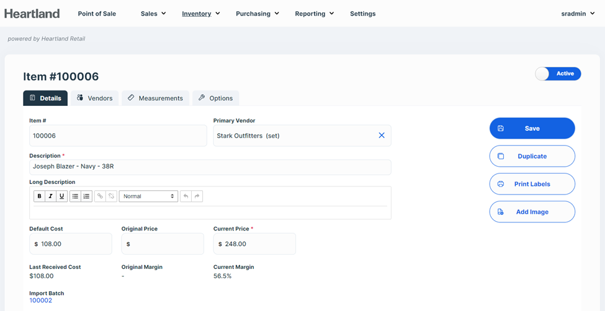
Task: Click the Save button
Action: pos(532,128)
